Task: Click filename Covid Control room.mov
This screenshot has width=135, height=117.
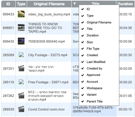Action: pyautogui.click(x=46, y=109)
